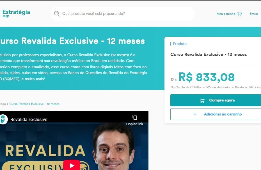Click the magnifying glass search icon

[x=57, y=14]
